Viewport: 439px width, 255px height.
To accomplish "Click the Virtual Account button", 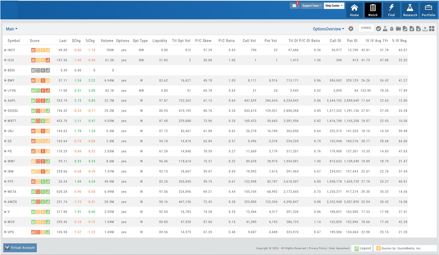I will [20, 248].
